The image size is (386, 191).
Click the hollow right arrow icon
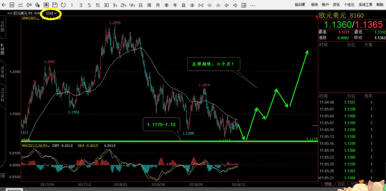click(x=235, y=5)
